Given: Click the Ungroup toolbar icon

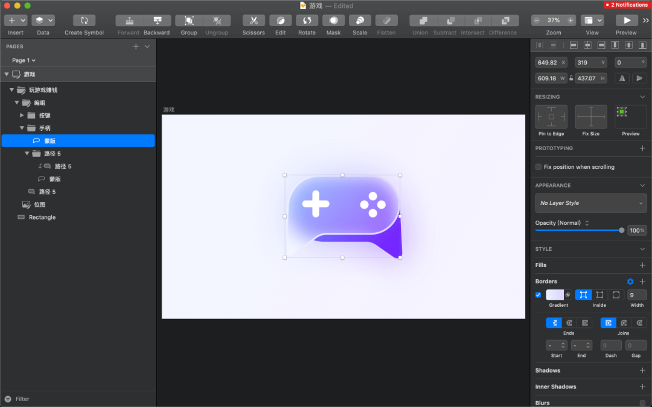Looking at the screenshot, I should 217,21.
